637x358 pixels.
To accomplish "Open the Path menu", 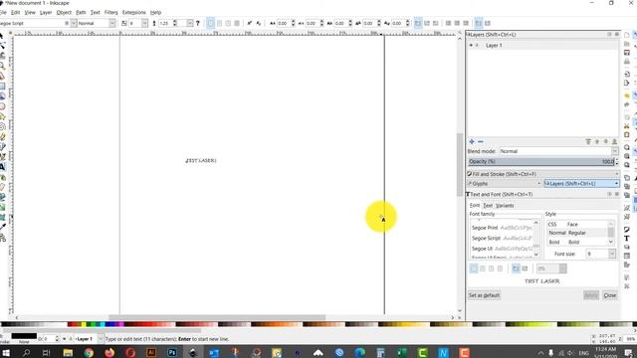I will pyautogui.click(x=81, y=13).
